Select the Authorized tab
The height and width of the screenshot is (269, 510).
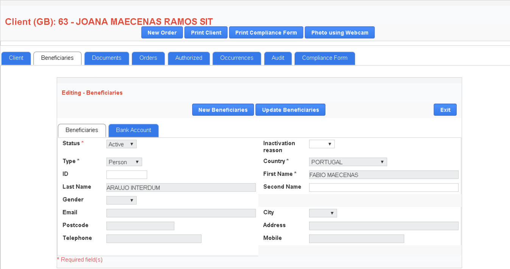pyautogui.click(x=188, y=58)
